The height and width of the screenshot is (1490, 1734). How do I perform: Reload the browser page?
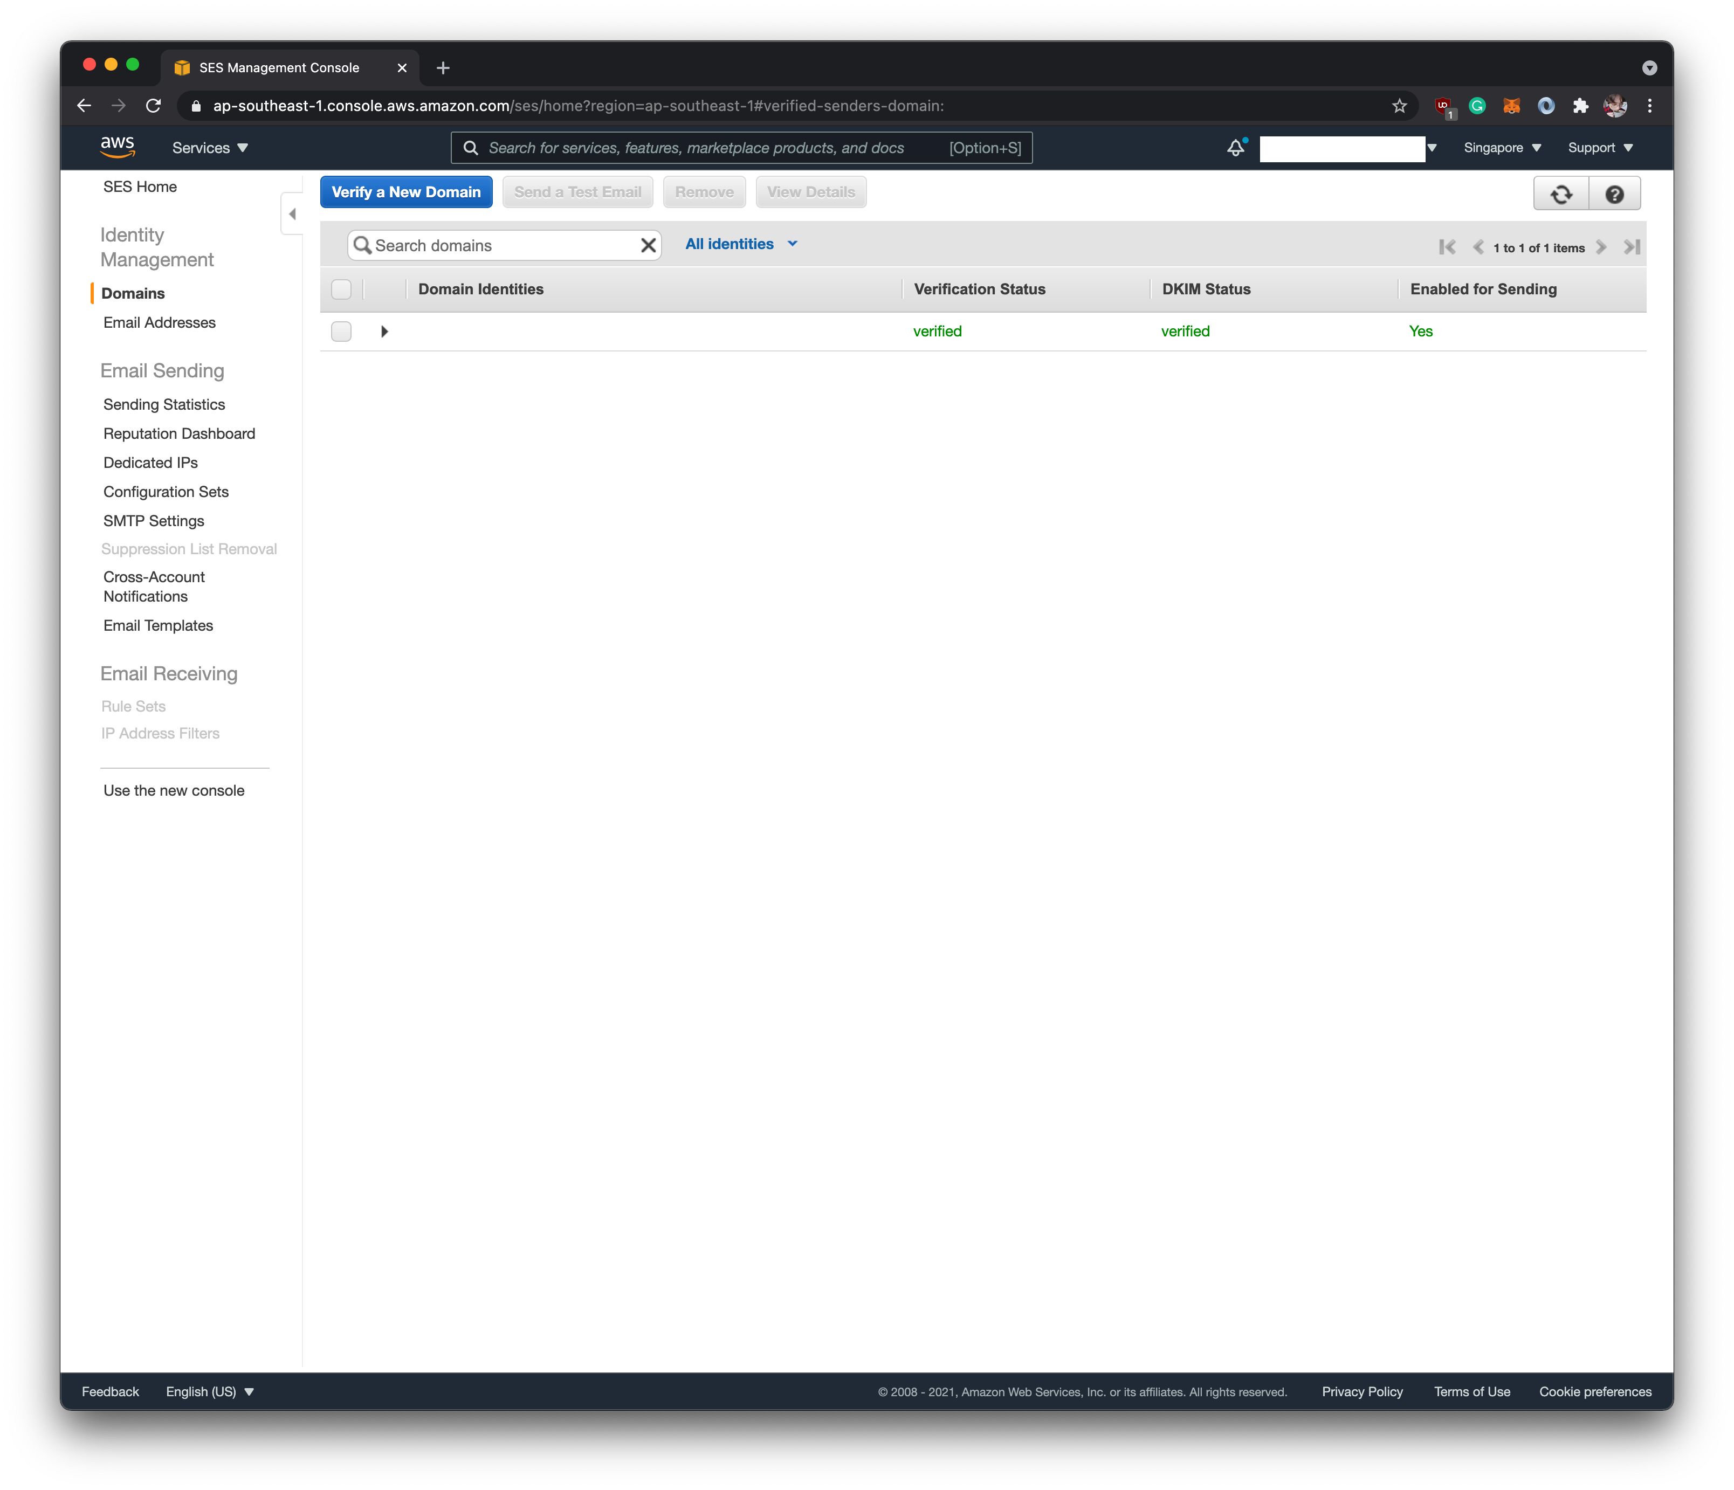153,106
